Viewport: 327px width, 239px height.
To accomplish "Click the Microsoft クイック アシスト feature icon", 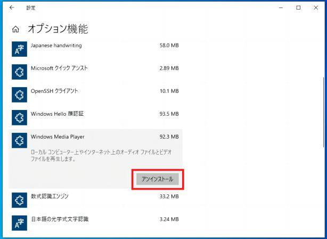I will (x=19, y=72).
